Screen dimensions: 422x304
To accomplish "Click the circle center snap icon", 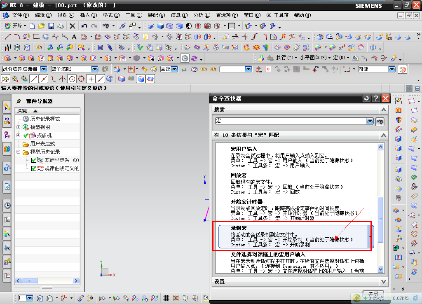I will coord(72,79).
